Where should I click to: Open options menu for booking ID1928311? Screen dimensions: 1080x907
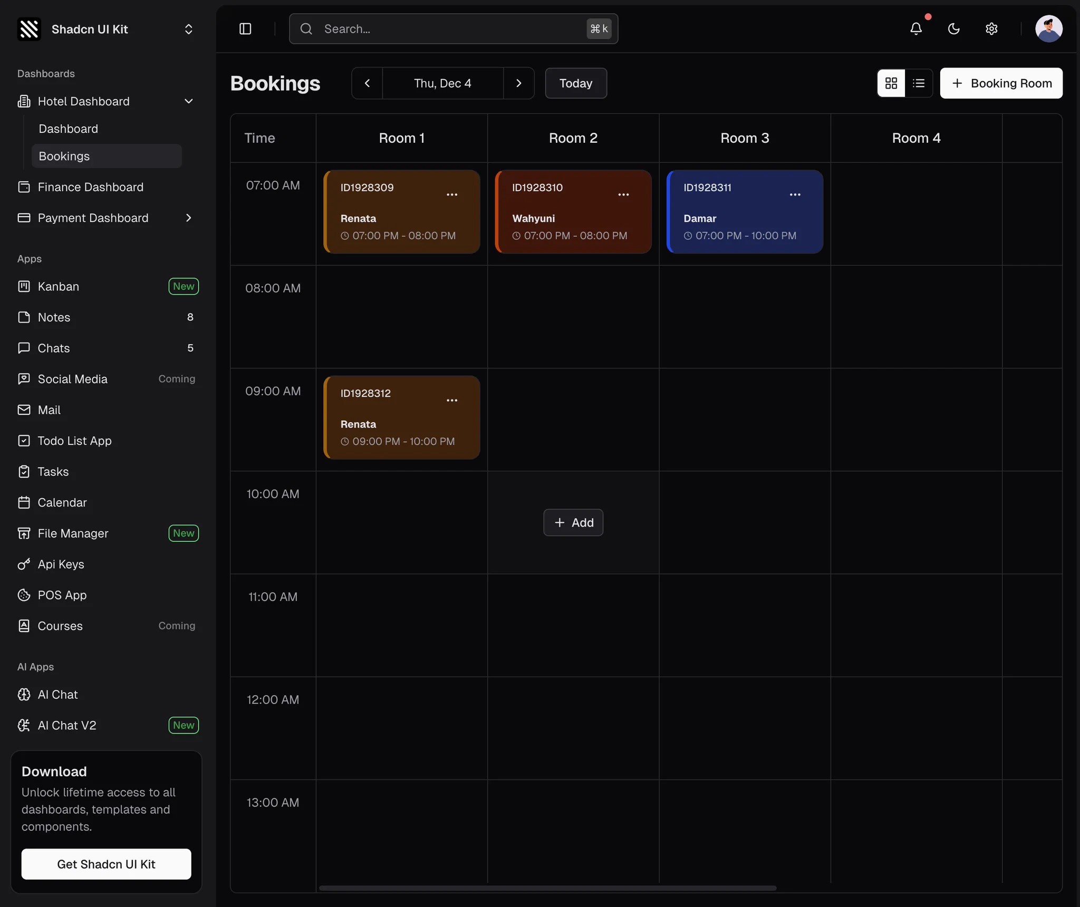[x=795, y=194]
